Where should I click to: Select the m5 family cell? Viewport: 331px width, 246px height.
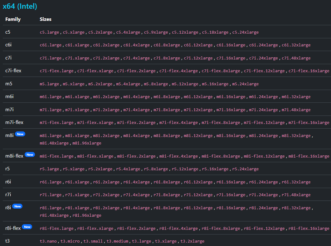pyautogui.click(x=9, y=84)
